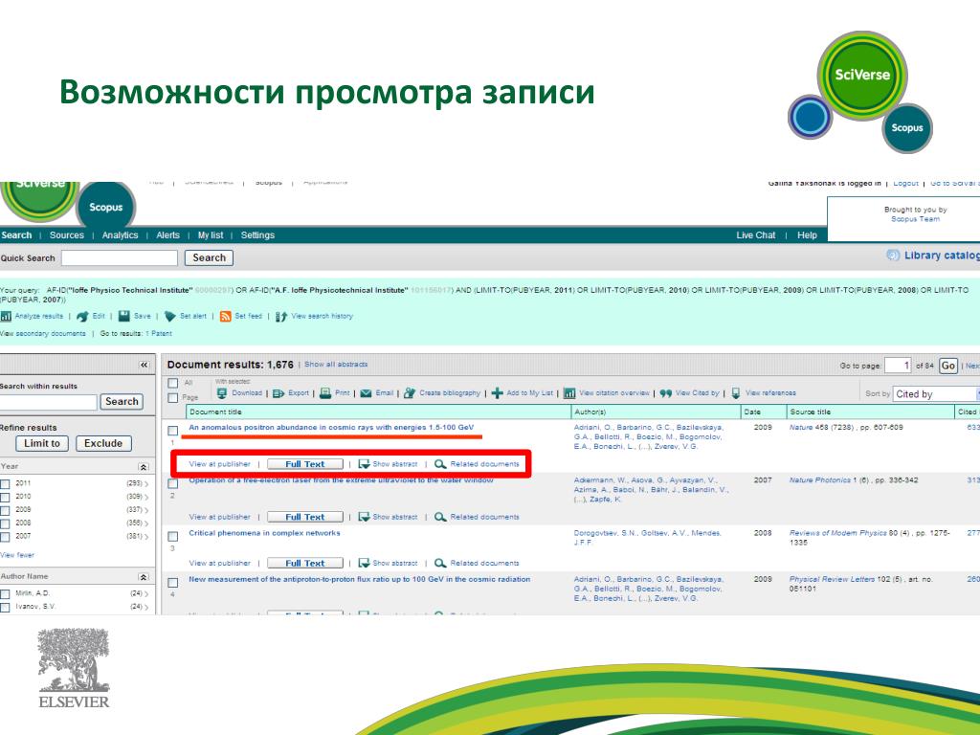This screenshot has width=980, height=735.
Task: Click Full Text for Critical phenomena article
Action: coord(305,563)
